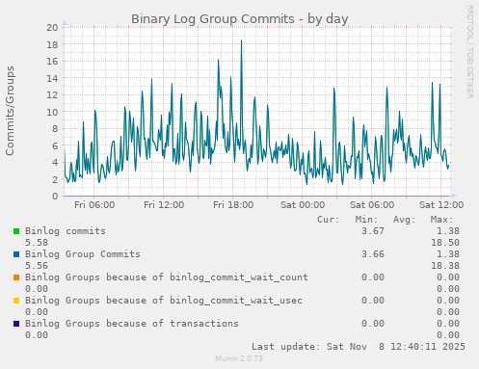Click the 'Sat 06:00' x-axis label
The height and width of the screenshot is (369, 479).
pos(372,205)
